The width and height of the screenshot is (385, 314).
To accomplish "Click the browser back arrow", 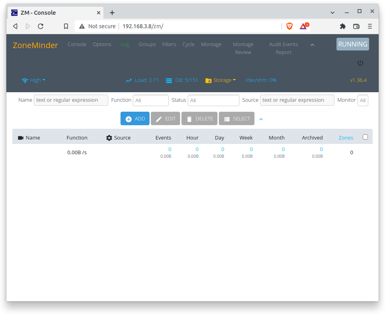I will tap(15, 26).
